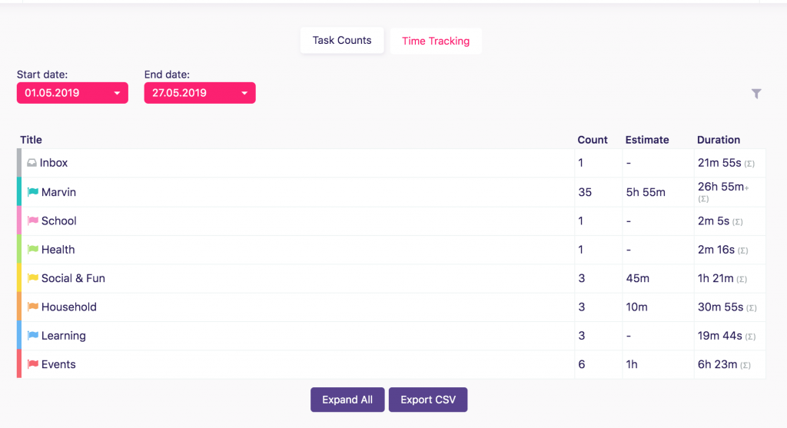
Task: Select the Learning category row
Action: point(391,335)
